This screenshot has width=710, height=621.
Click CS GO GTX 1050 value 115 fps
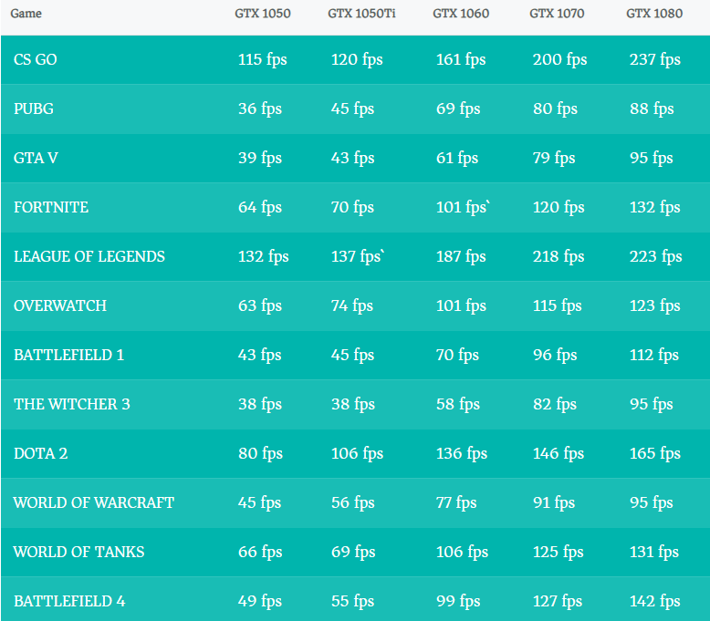click(263, 60)
